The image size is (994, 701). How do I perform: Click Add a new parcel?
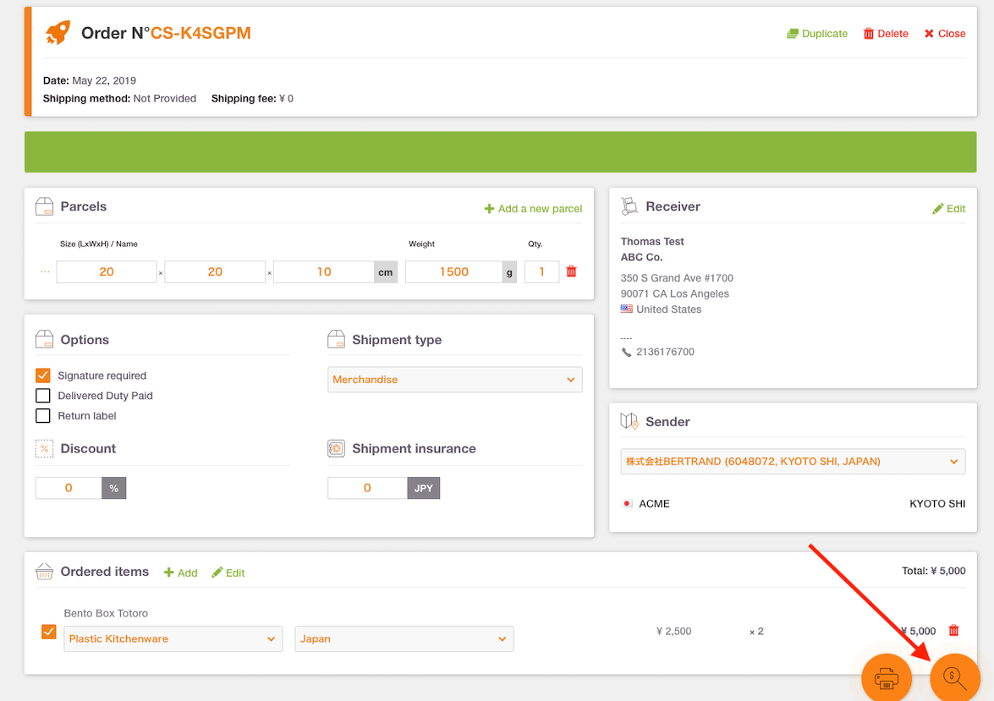(533, 209)
